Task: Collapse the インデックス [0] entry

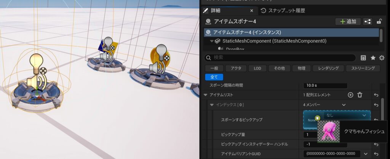Action: click(x=212, y=105)
